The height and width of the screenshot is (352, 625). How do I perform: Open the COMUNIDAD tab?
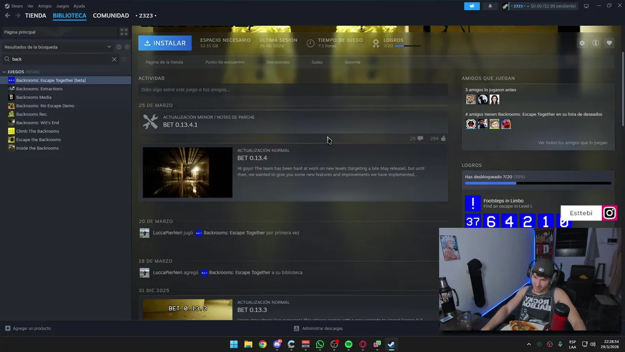pyautogui.click(x=111, y=16)
